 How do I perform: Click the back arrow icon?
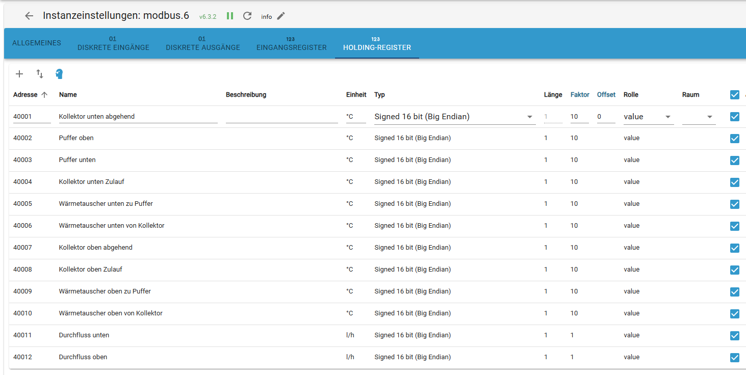tap(29, 16)
